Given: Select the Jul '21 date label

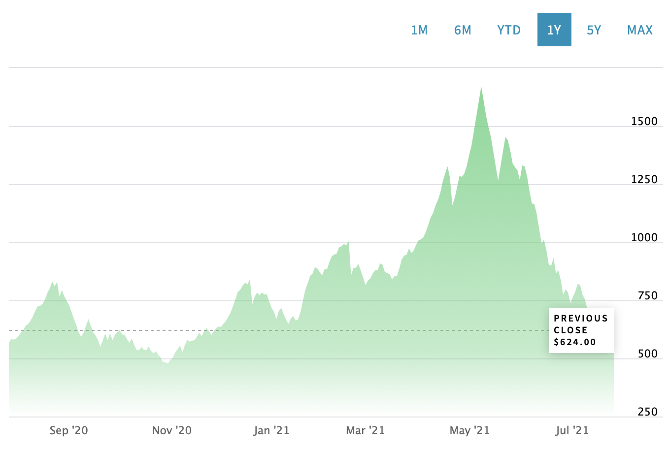Looking at the screenshot, I should point(572,430).
